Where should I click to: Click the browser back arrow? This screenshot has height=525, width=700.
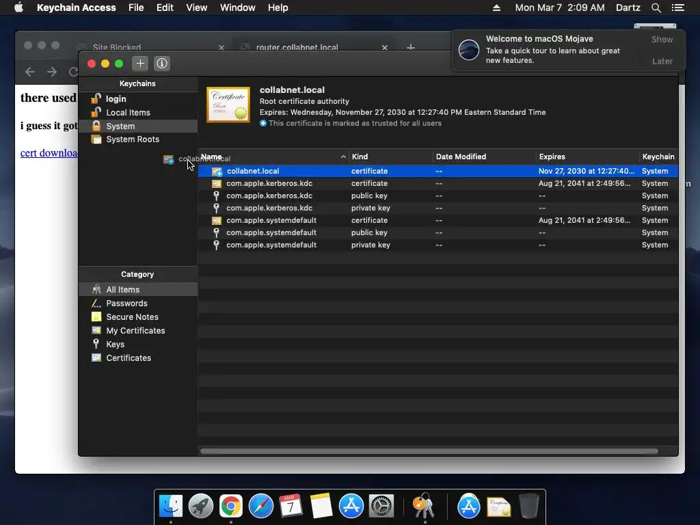click(x=30, y=71)
